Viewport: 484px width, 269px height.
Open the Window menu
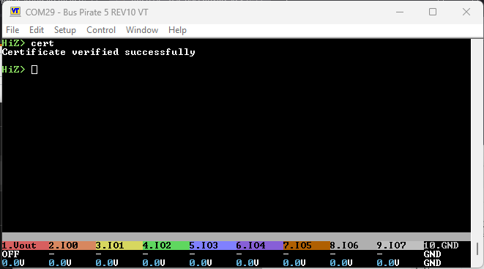[x=142, y=30]
